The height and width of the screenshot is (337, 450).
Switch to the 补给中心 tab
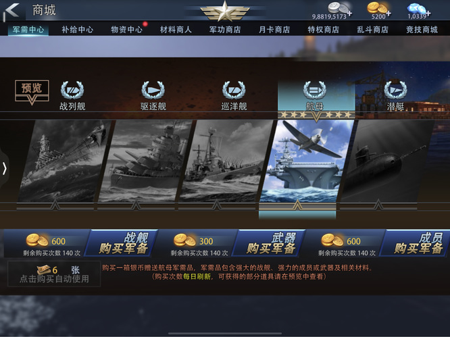click(x=77, y=29)
